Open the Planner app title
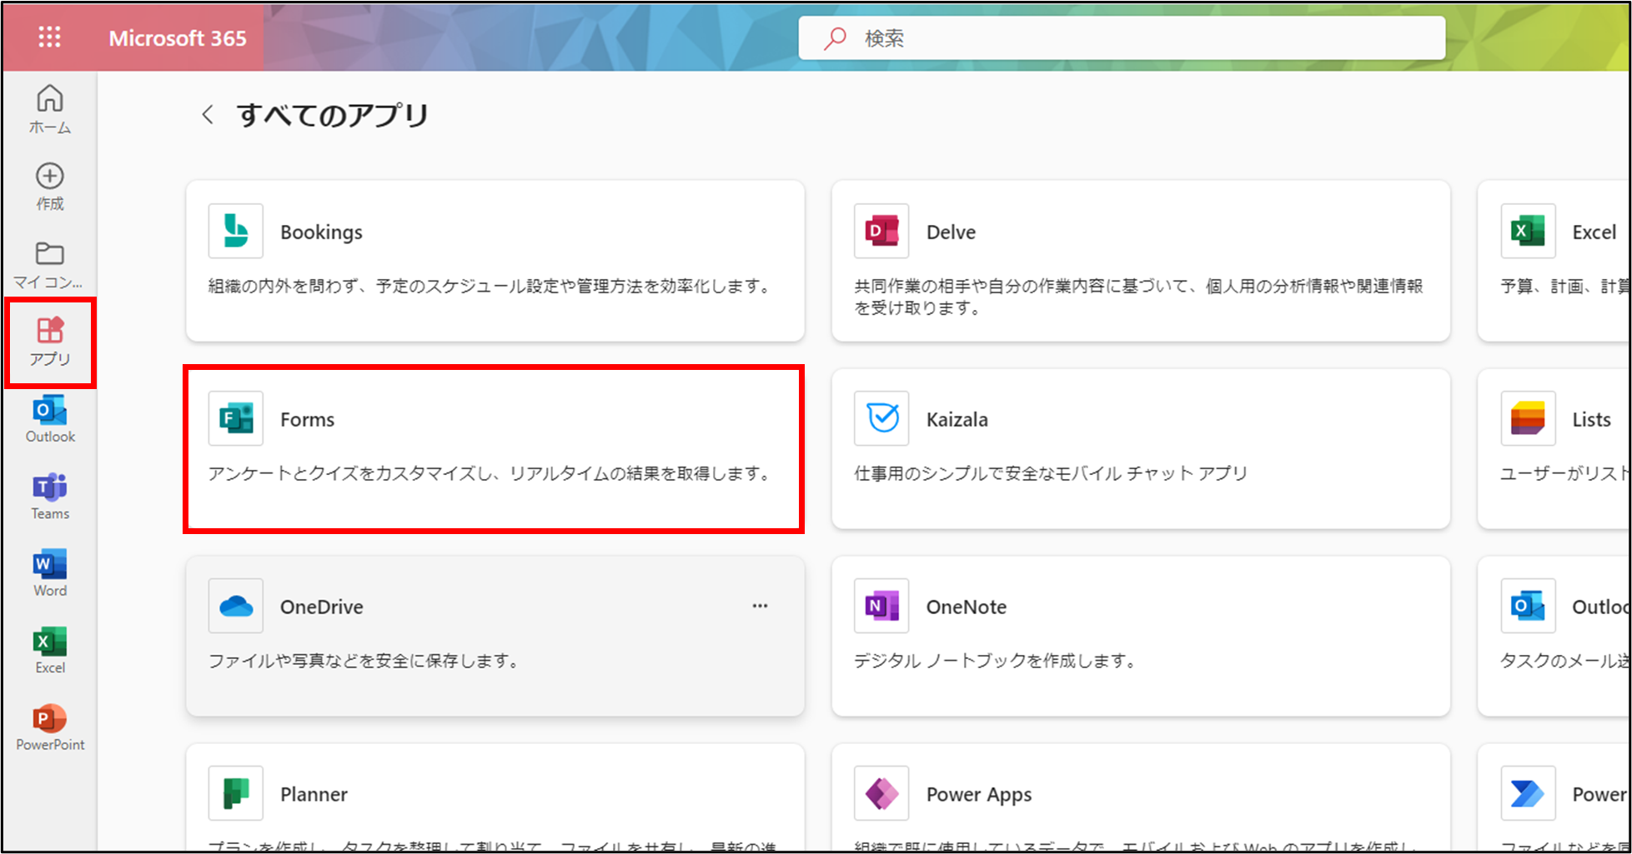Screen dimensions: 1632x854 pos(314,795)
